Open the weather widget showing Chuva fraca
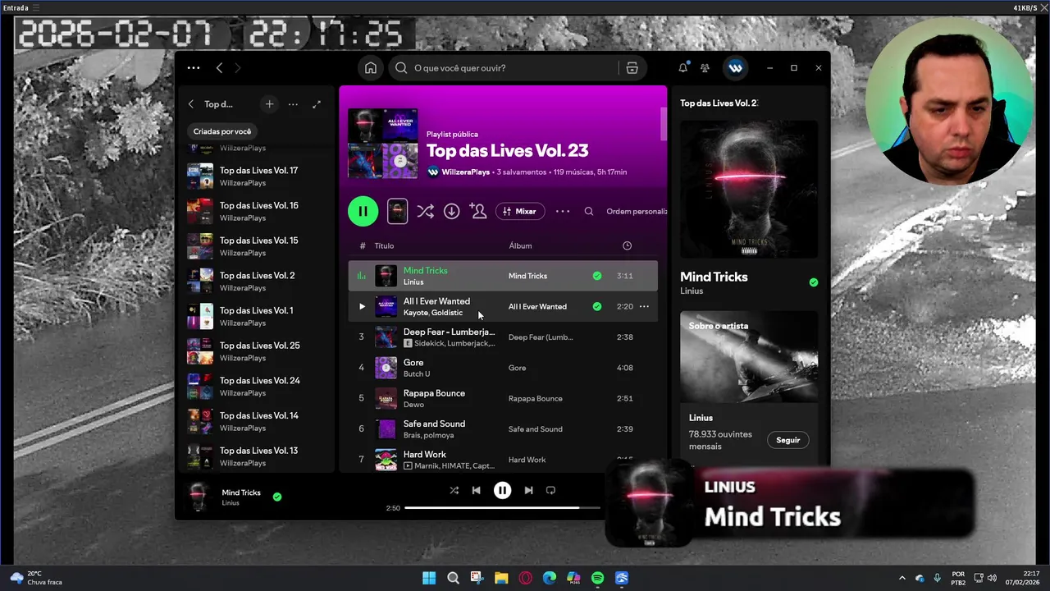Screen dimensions: 1050x591 37,578
